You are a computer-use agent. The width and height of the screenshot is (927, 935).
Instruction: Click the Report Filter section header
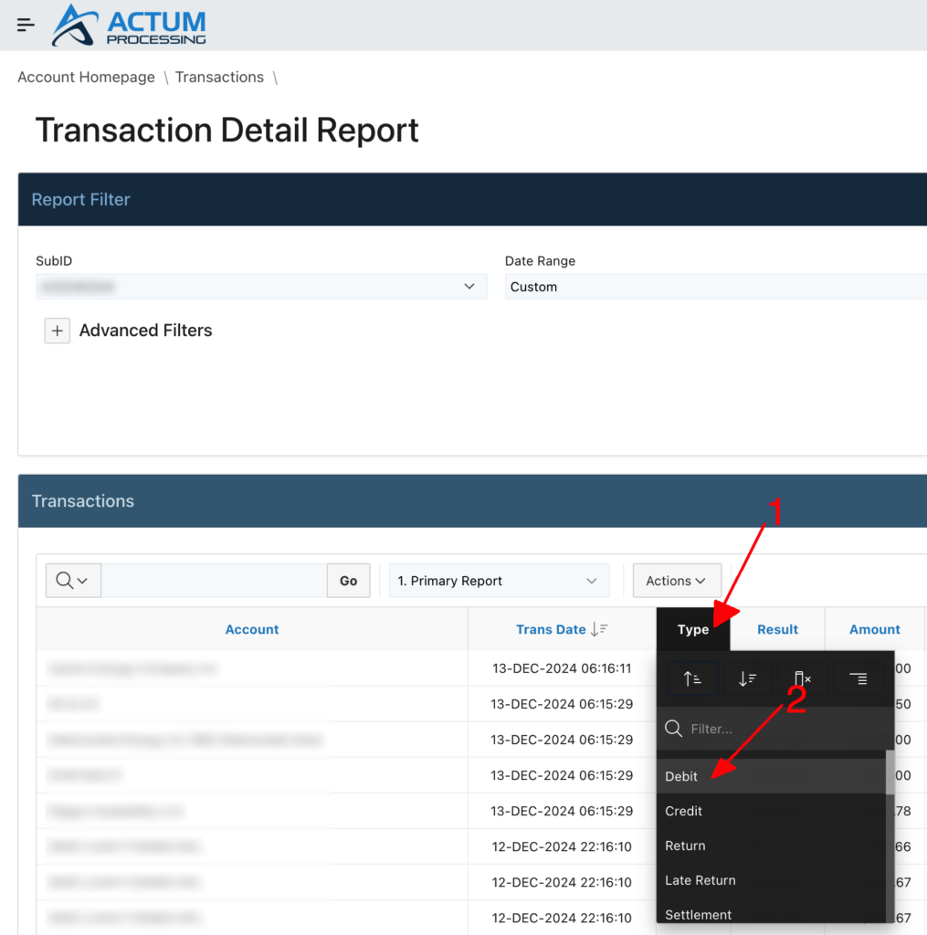pyautogui.click(x=472, y=199)
